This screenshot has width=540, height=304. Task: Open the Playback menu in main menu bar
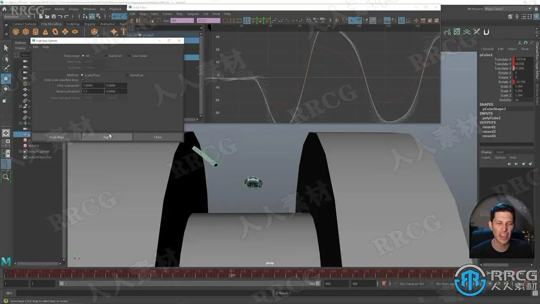tap(115, 9)
